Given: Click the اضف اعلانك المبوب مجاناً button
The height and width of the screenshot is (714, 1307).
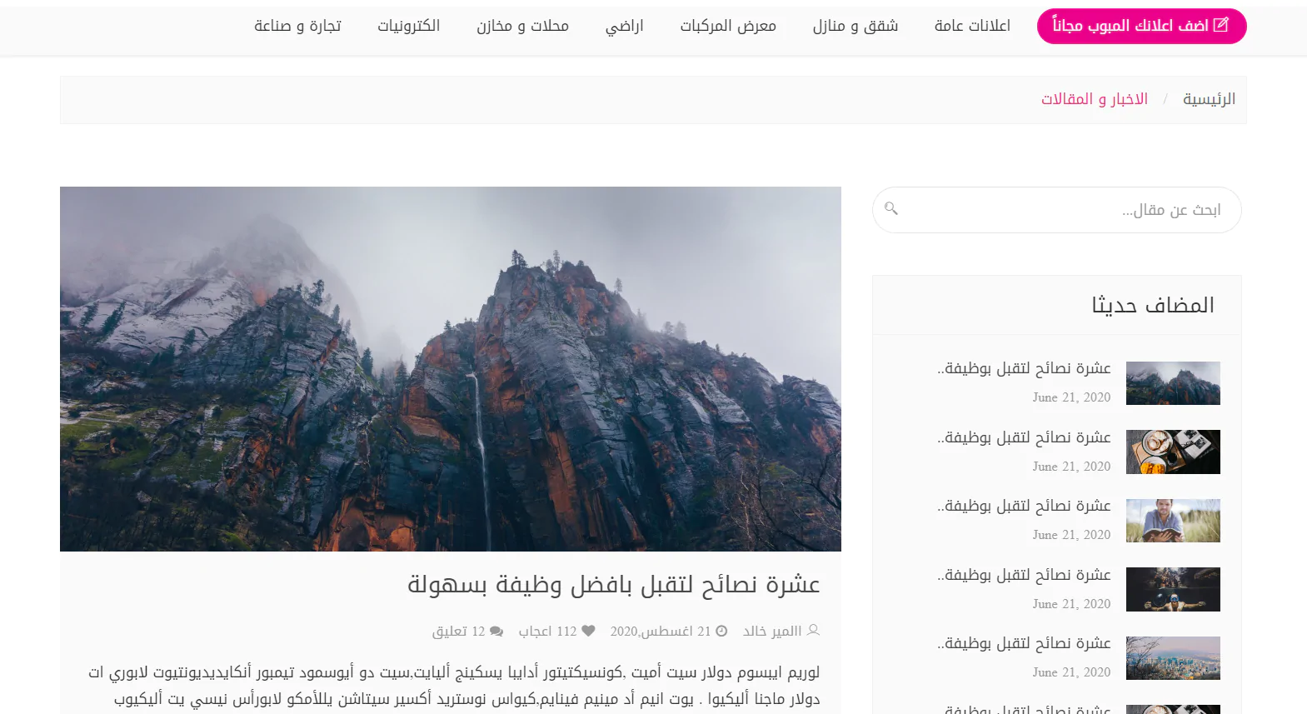Looking at the screenshot, I should [1141, 26].
